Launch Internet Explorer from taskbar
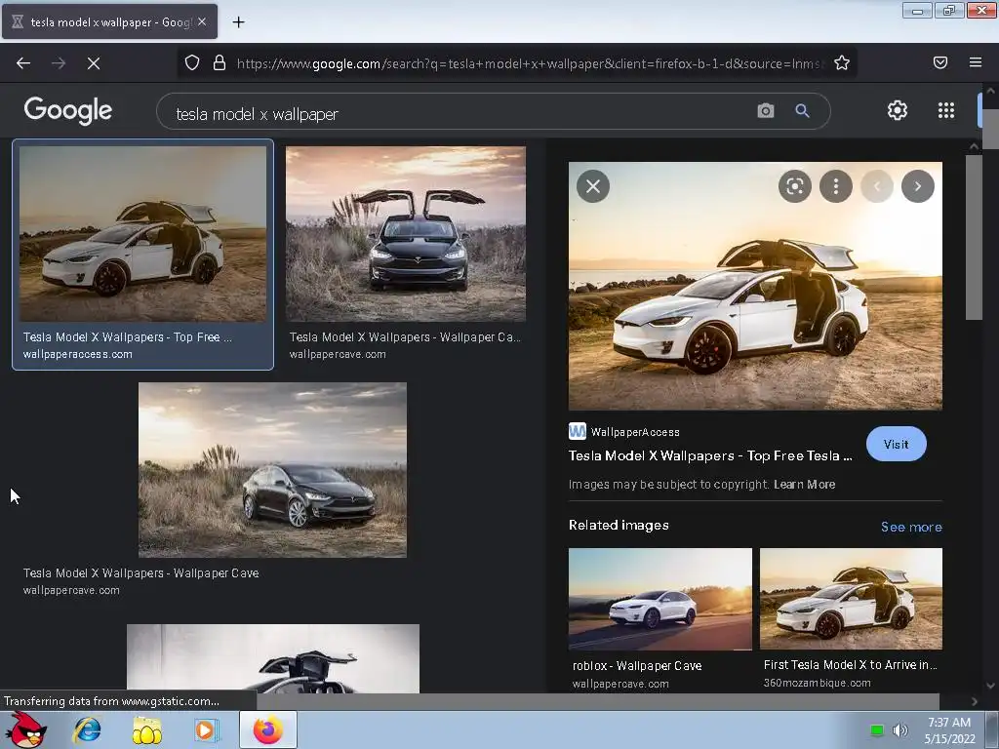 pos(87,729)
